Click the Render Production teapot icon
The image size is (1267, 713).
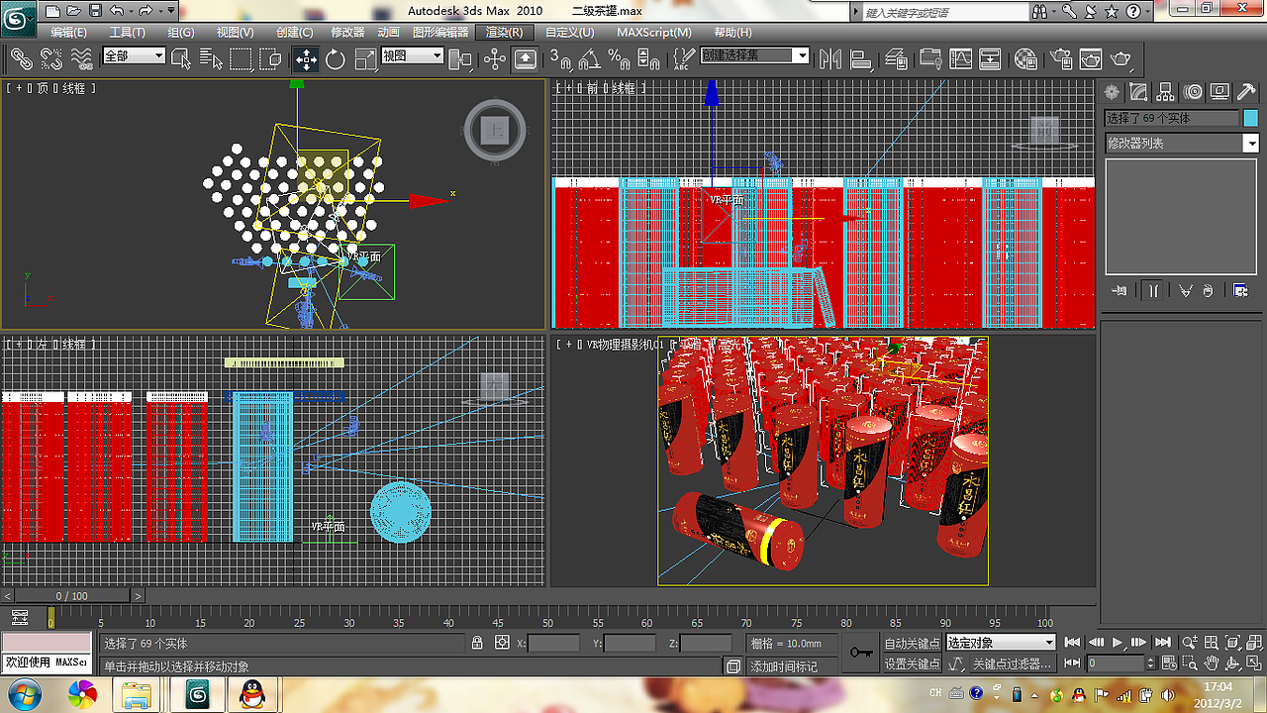pos(1121,58)
